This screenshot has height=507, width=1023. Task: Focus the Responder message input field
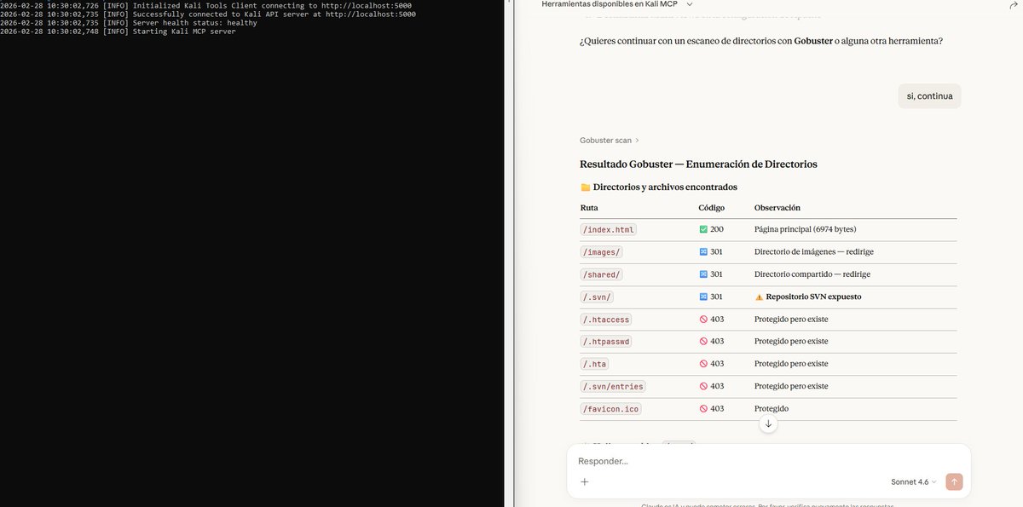pyautogui.click(x=767, y=461)
